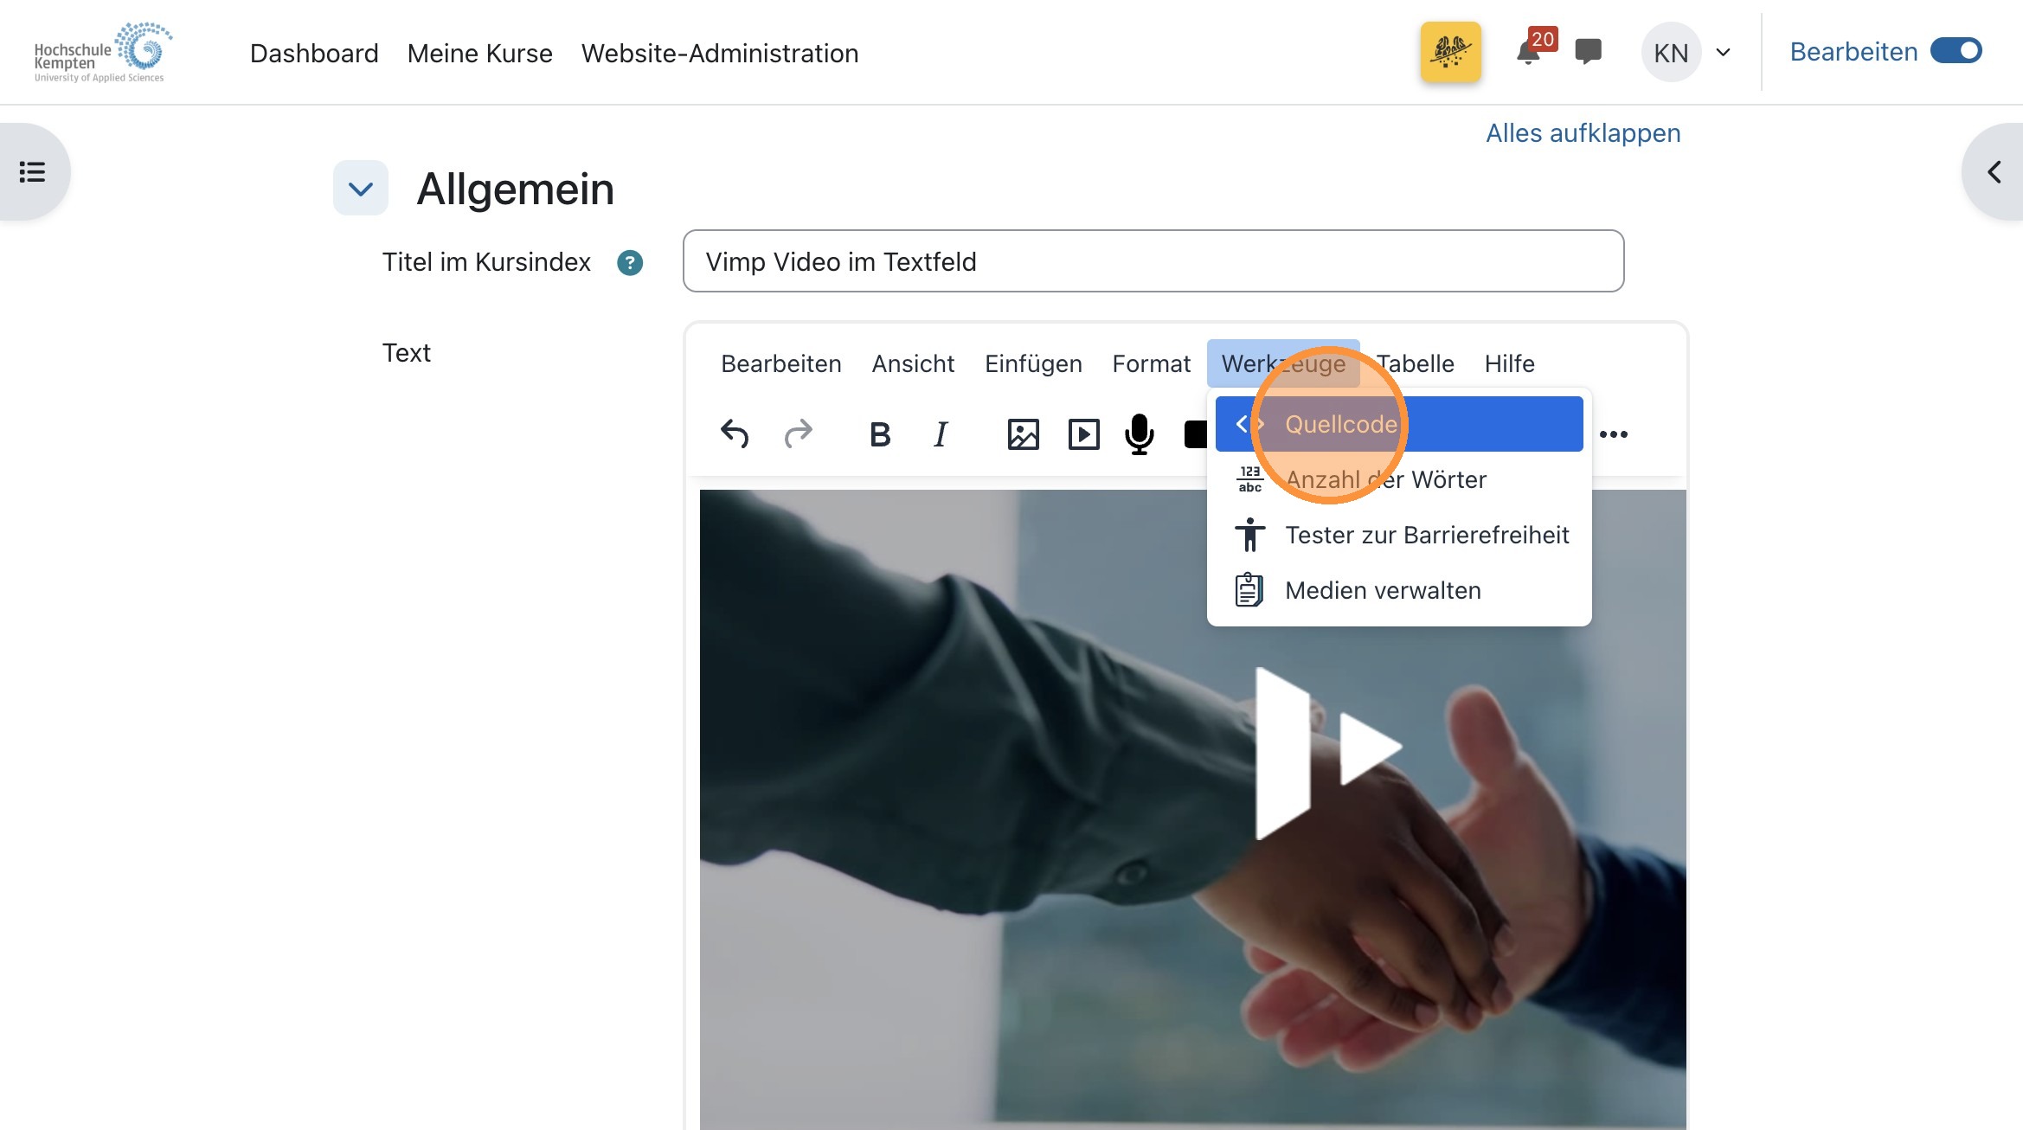Toggle the Bearbeiten edit mode switch
The image size is (2023, 1130).
tap(1956, 51)
